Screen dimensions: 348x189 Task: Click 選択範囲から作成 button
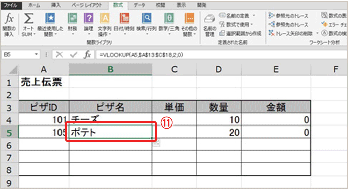(x=240, y=33)
